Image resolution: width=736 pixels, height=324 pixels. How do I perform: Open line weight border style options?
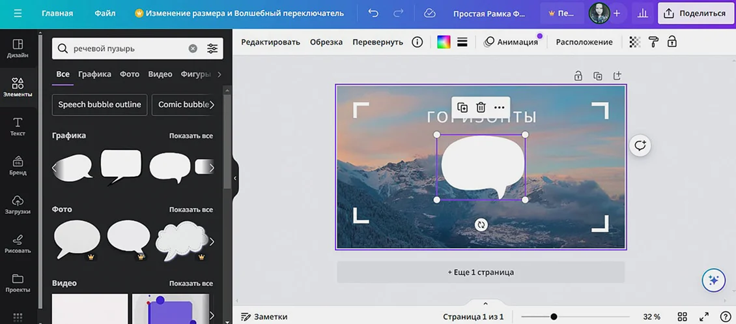(x=462, y=42)
